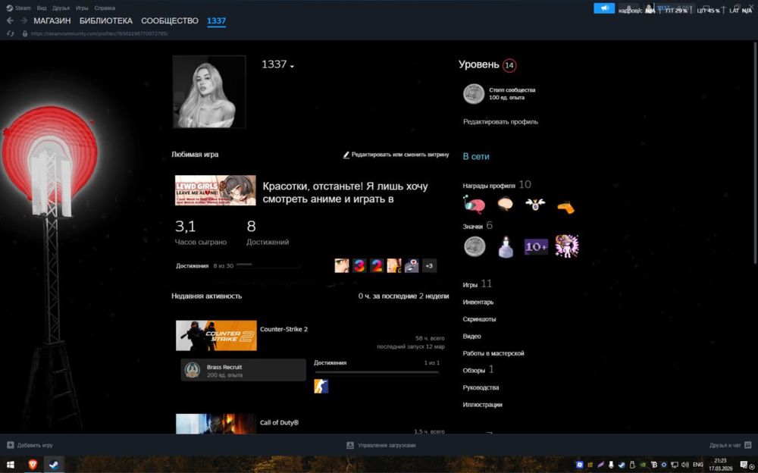
Task: Open the volume tray icon
Action: 684,465
